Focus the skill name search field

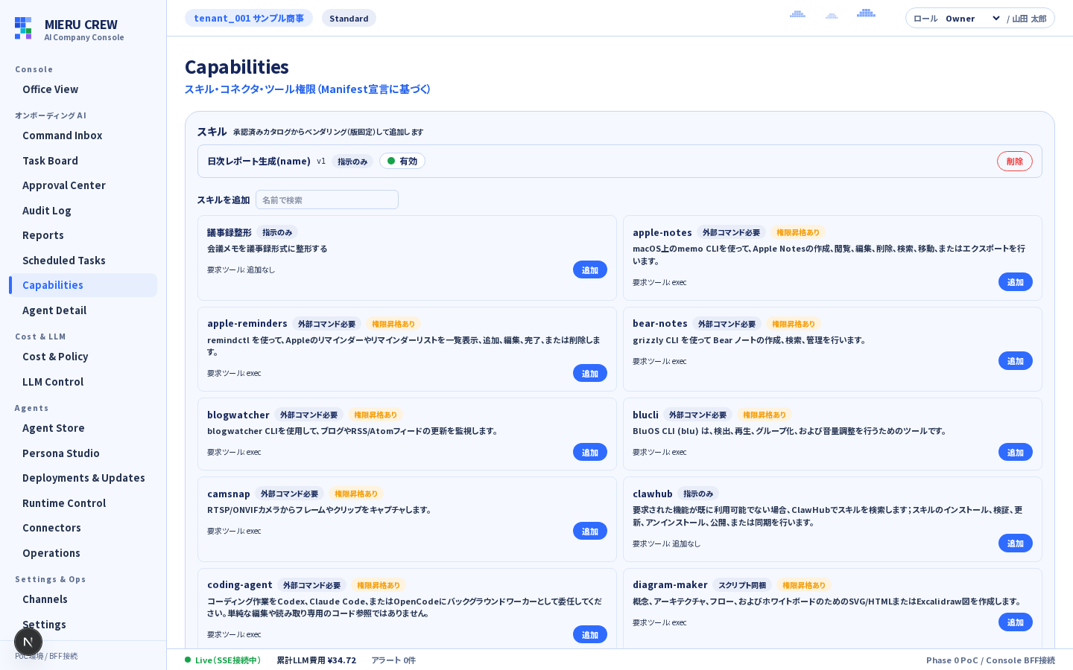[x=327, y=200]
